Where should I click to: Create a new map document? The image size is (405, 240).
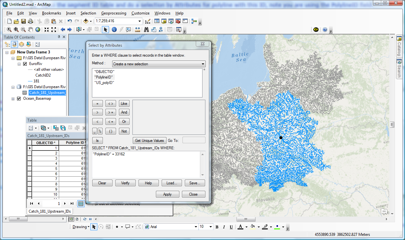(9, 21)
